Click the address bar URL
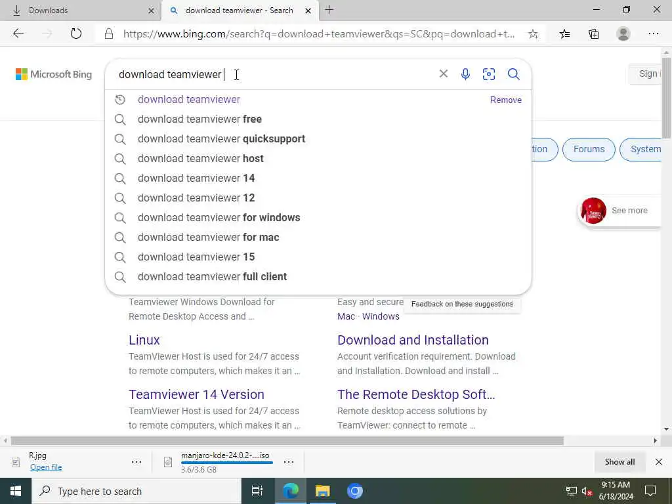This screenshot has width=672, height=504. coord(318,34)
